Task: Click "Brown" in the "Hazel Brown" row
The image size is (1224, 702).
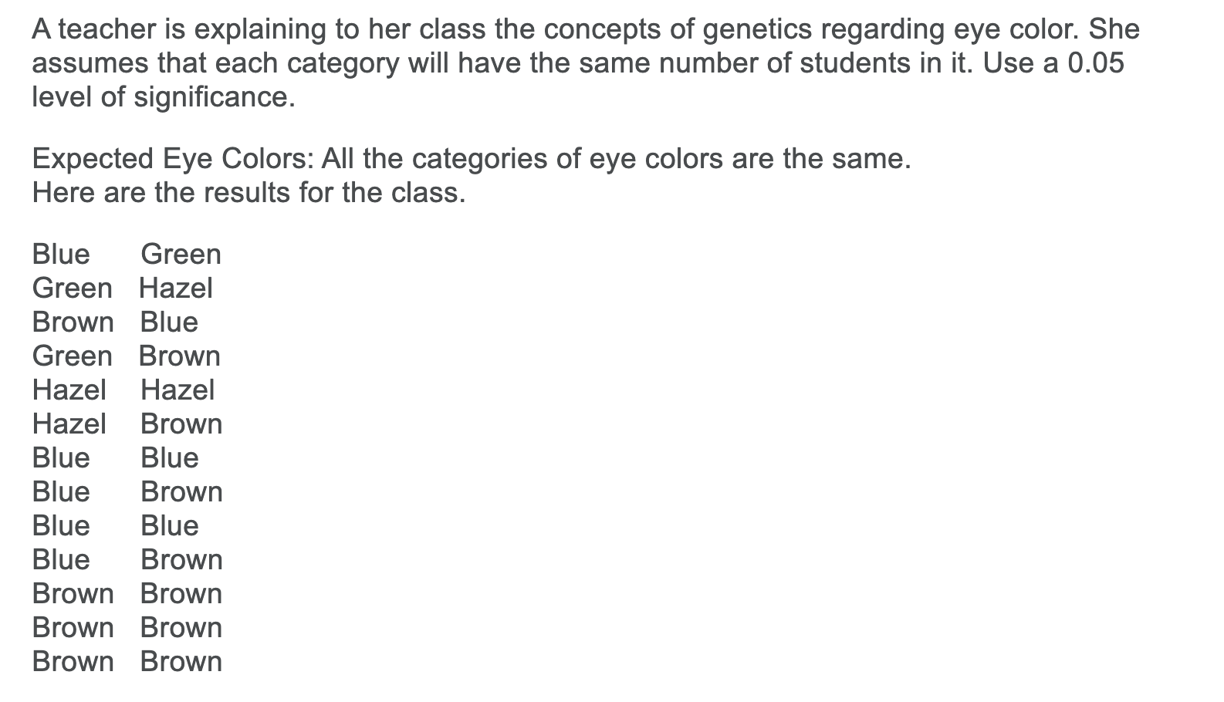Action: tap(181, 424)
